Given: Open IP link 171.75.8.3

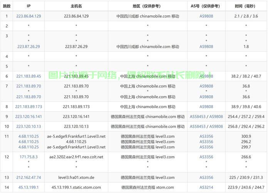Looking at the screenshot, I should (x=28, y=157).
